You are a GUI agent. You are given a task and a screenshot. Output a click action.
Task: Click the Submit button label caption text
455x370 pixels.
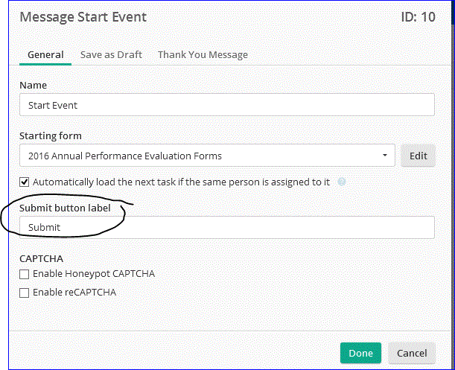click(x=65, y=208)
